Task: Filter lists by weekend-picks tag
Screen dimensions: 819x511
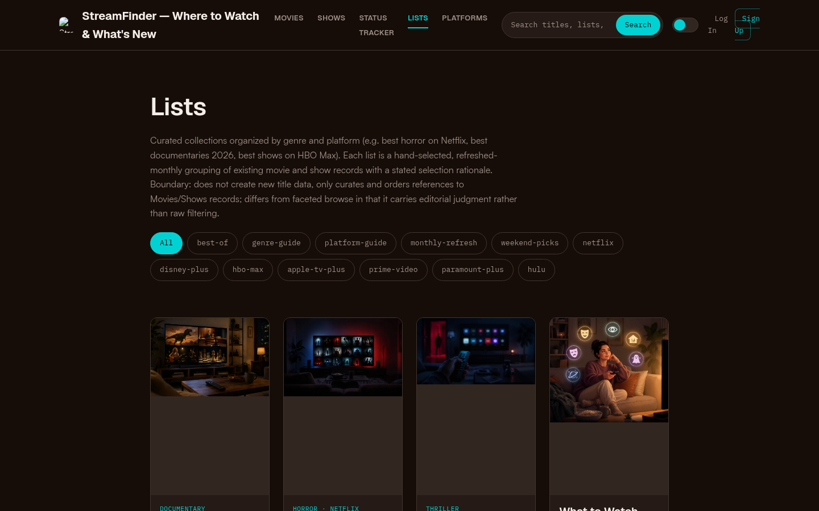Action: 530,243
